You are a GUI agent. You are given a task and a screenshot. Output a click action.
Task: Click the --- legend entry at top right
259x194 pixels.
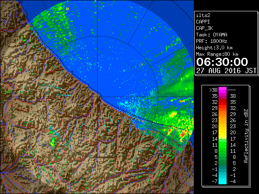[x=231, y=90]
